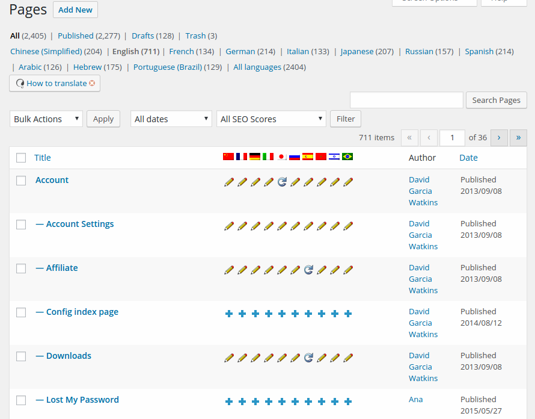Click the Add New button
Image resolution: width=535 pixels, height=419 pixels.
(x=75, y=10)
